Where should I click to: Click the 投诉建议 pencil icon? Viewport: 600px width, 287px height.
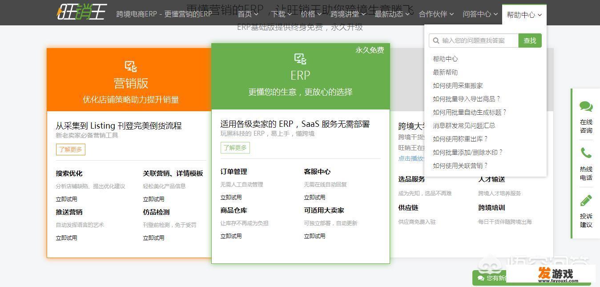(x=586, y=201)
